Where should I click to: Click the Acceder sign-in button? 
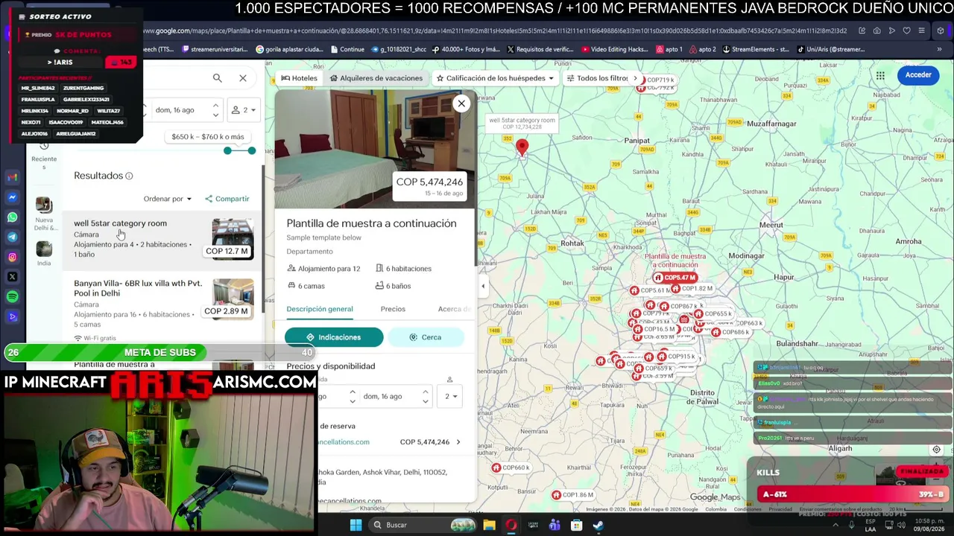(x=918, y=75)
